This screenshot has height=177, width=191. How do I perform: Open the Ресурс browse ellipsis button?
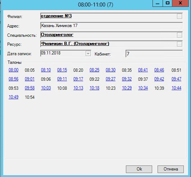(x=179, y=44)
